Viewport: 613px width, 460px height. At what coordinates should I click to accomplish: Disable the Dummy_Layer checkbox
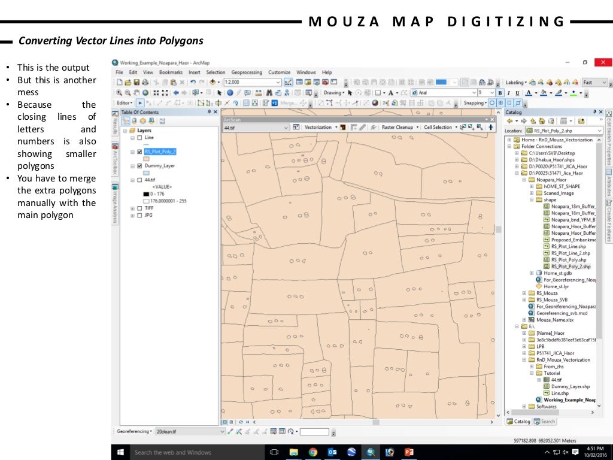139,166
